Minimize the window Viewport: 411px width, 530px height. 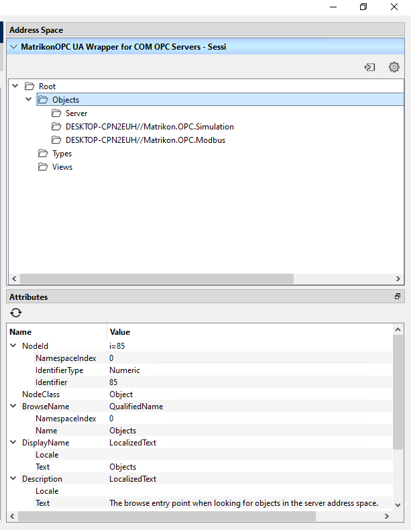333,7
